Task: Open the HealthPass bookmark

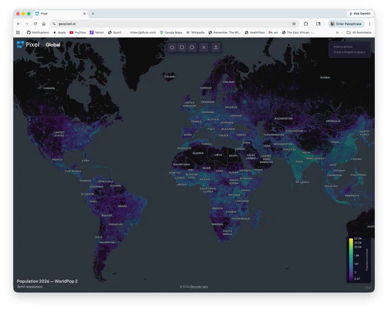Action: (254, 32)
